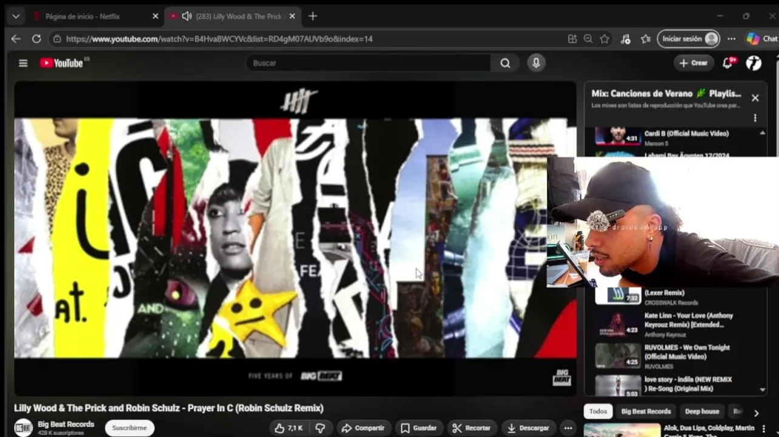Screen dimensions: 779x437
Task: Open the browser apps grid icon
Action: coord(572,39)
